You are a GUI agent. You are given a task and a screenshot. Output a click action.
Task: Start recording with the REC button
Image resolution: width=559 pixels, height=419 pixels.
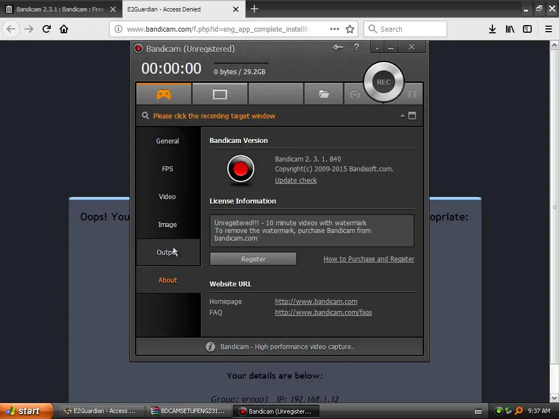click(384, 82)
